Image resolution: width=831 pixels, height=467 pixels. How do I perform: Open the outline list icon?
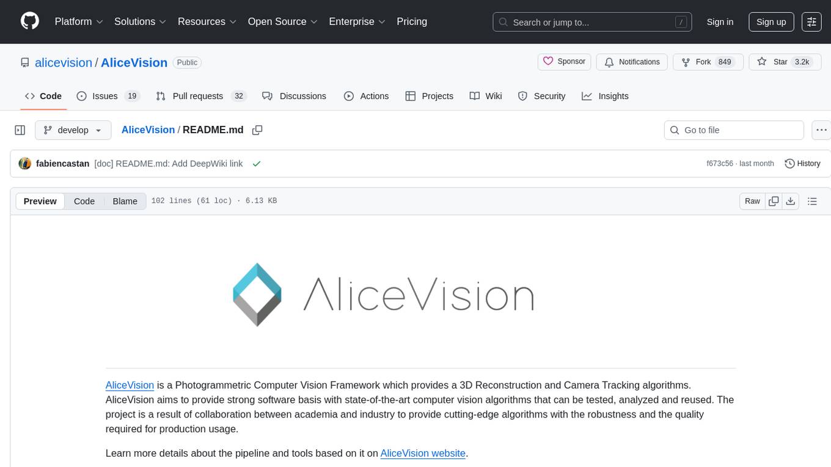pos(812,201)
